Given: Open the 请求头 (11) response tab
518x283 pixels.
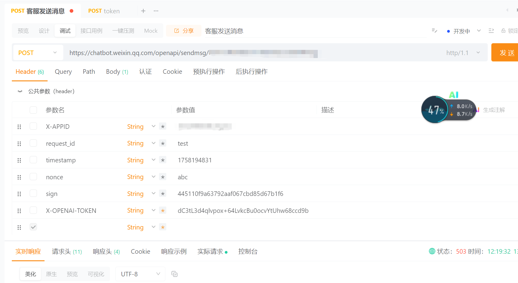Looking at the screenshot, I should tap(67, 252).
